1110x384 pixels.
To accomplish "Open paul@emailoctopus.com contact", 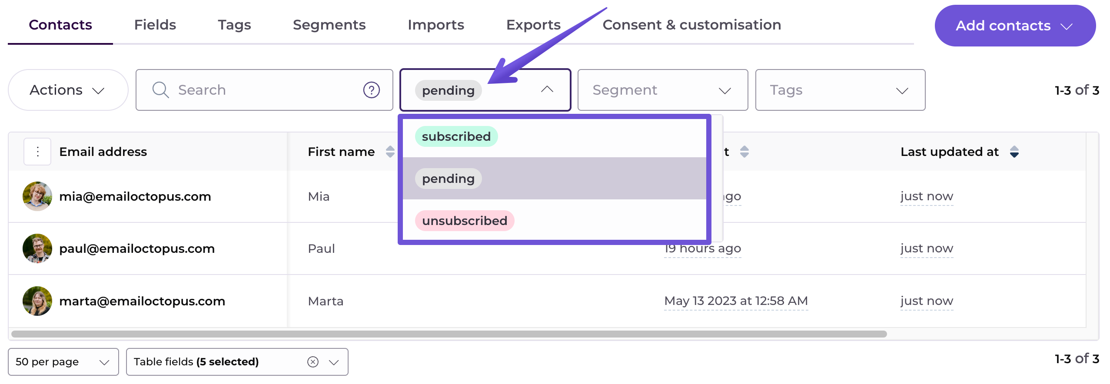I will click(137, 248).
